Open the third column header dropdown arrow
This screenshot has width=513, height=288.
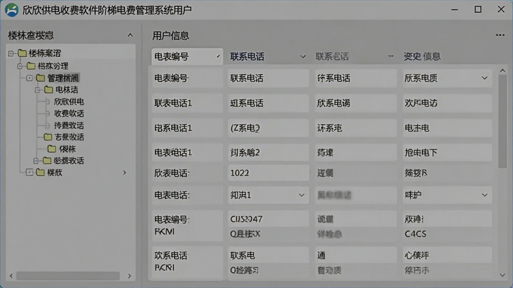[x=391, y=56]
